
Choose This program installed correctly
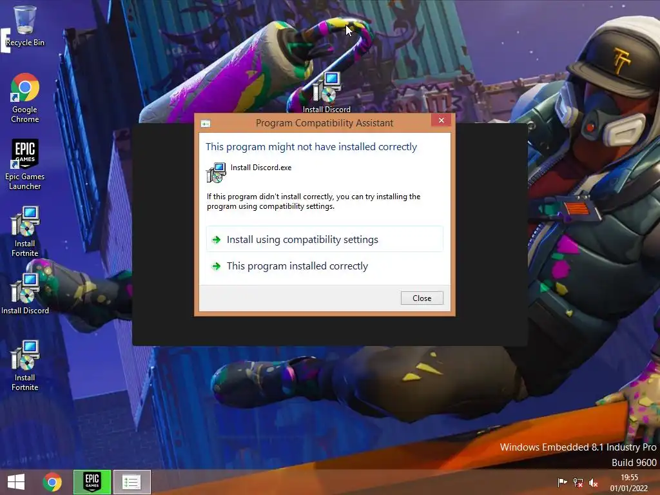pos(325,266)
